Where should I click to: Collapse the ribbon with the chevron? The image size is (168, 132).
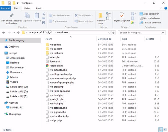(x=161, y=8)
